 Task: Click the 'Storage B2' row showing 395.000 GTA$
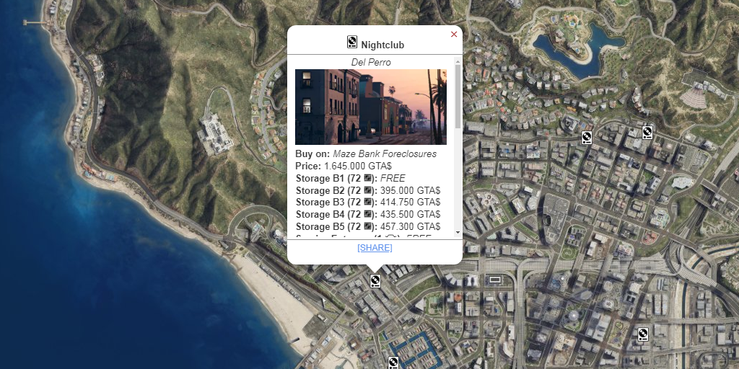[x=368, y=190]
